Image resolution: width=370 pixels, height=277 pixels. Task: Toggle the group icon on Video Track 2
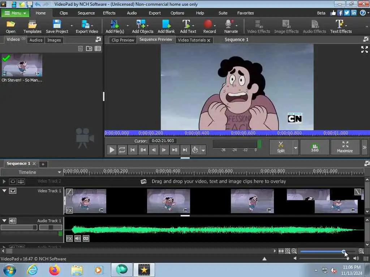click(x=21, y=181)
